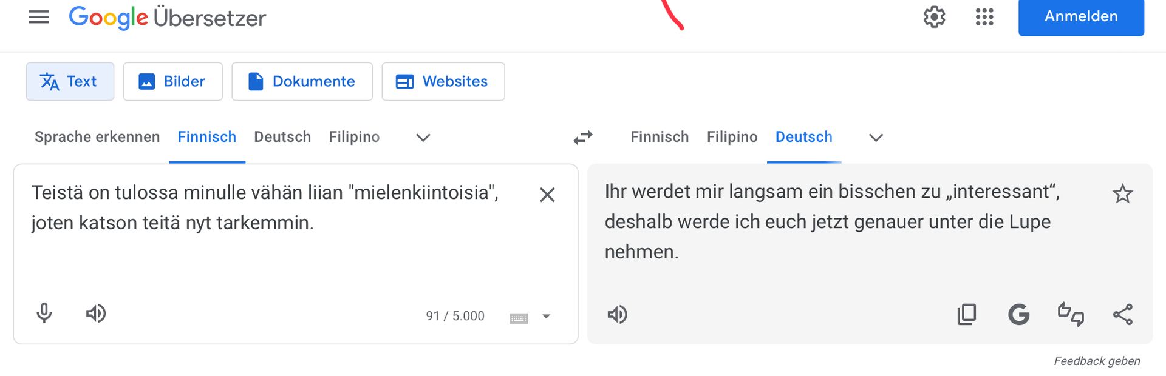Click the Feedback geben link
This screenshot has height=376, width=1166.
pos(1097,361)
